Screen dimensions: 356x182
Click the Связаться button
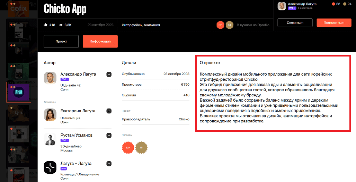295,23
